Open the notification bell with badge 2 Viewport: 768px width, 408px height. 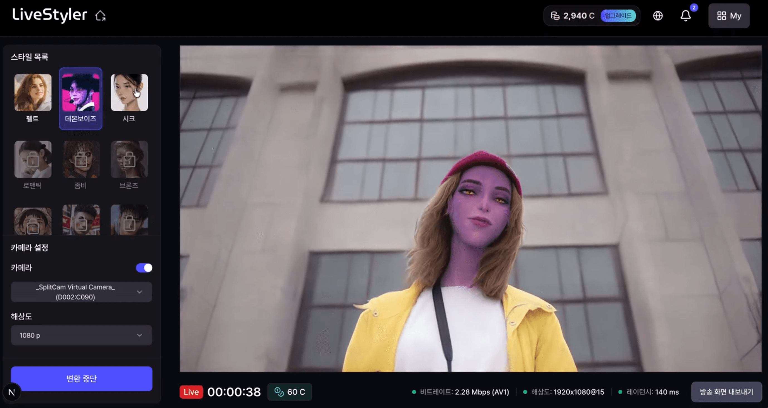click(x=686, y=16)
